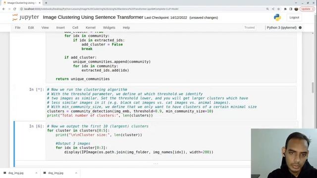Select the cell labeled In [*]
The image size is (317, 178).
[37, 89]
